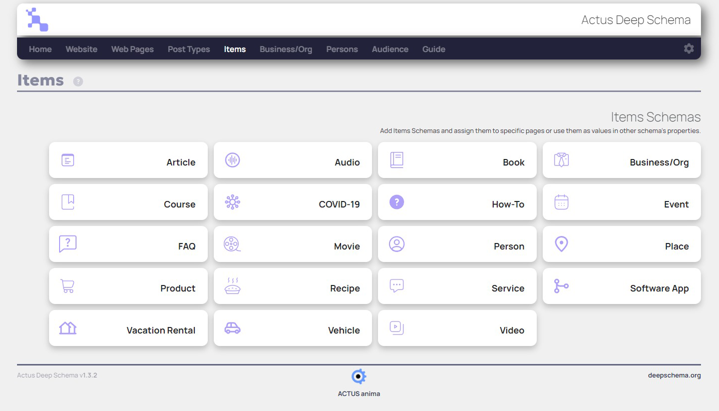The image size is (719, 411).
Task: Select the Course schema label
Action: tap(180, 204)
